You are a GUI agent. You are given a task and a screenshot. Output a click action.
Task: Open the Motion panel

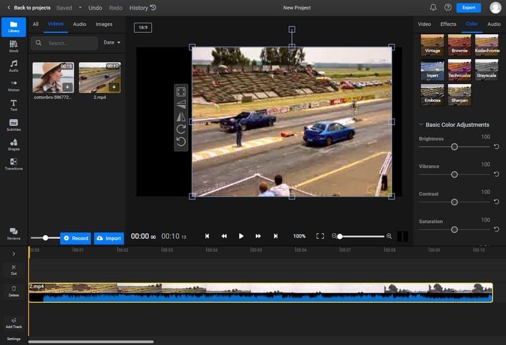[13, 86]
